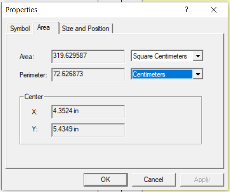Open the Size and Position tab
The width and height of the screenshot is (231, 193).
[x=86, y=29]
